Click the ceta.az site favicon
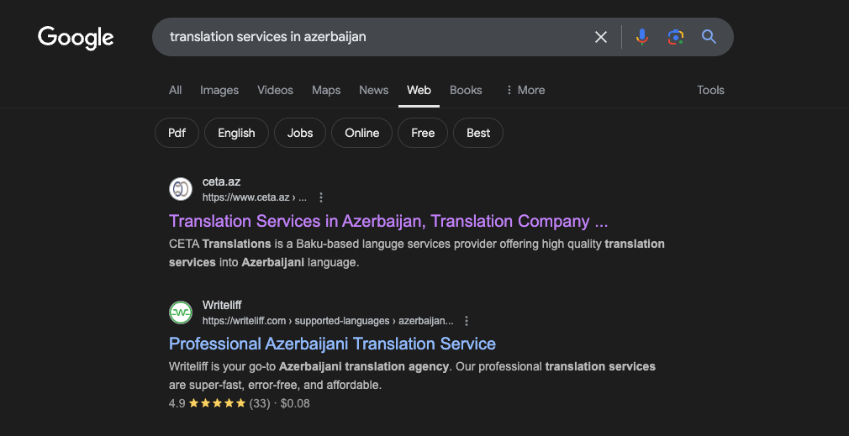The width and height of the screenshot is (849, 436). [181, 189]
